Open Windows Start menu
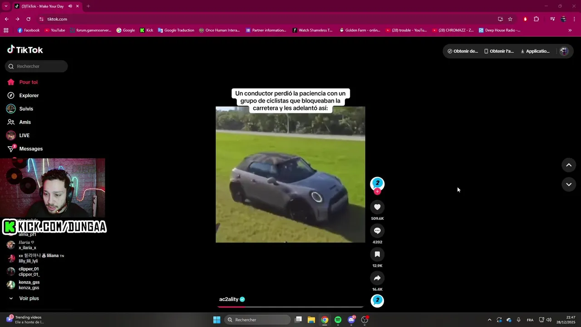 pyautogui.click(x=217, y=320)
